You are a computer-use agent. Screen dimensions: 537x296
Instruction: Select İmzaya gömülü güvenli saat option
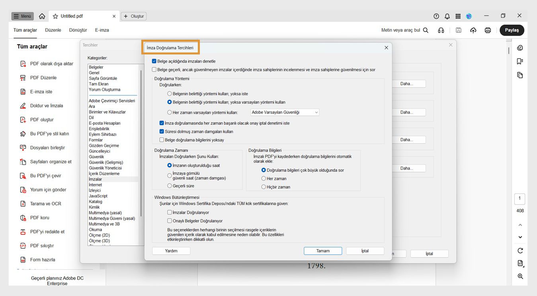coord(170,175)
